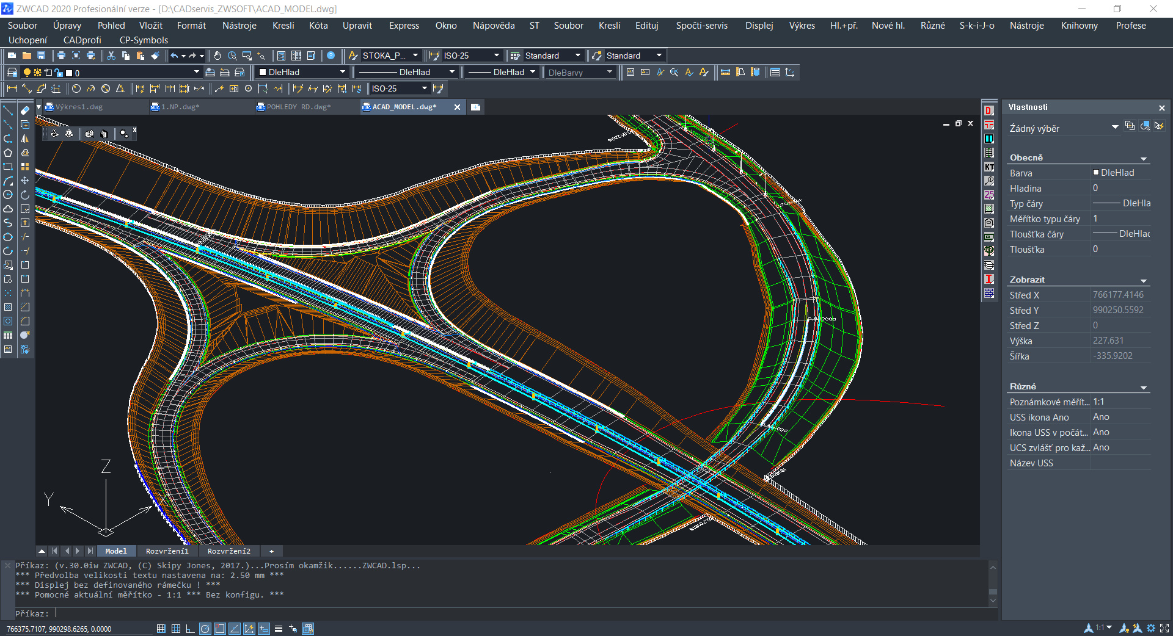Switch to POHLEDY RD.dwg tab
Viewport: 1173px width, 636px height.
pos(298,107)
